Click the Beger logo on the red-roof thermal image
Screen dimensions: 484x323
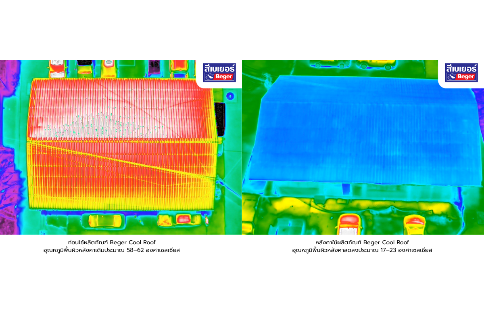[220, 73]
